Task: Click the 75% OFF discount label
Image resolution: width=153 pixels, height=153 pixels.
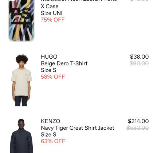Action: (x=53, y=20)
